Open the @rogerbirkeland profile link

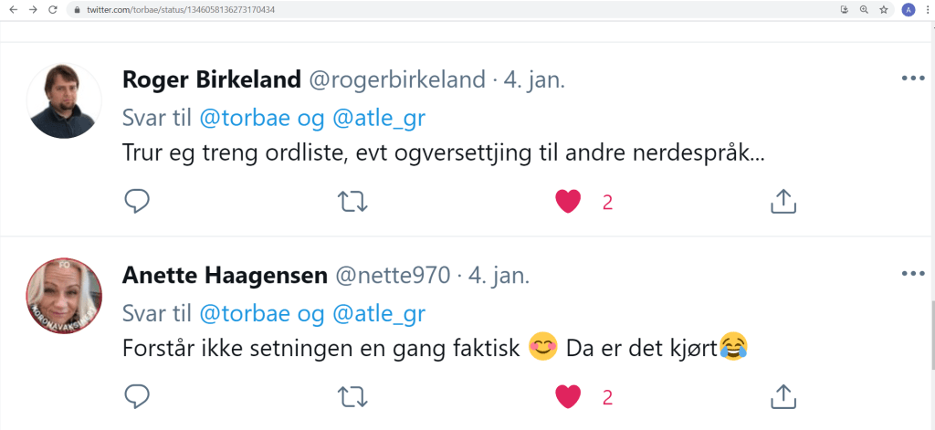point(397,79)
